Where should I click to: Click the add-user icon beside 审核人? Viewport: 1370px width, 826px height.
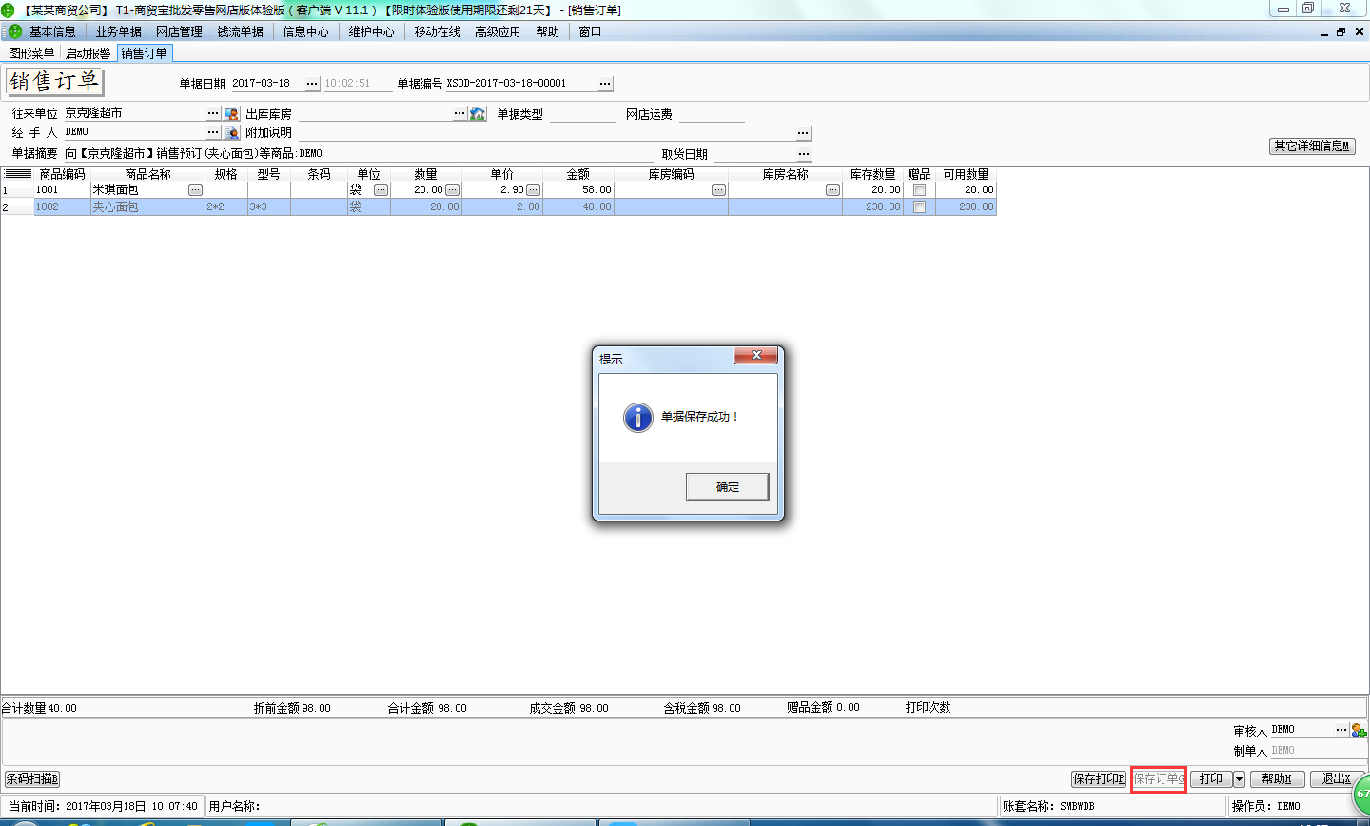(x=1359, y=730)
